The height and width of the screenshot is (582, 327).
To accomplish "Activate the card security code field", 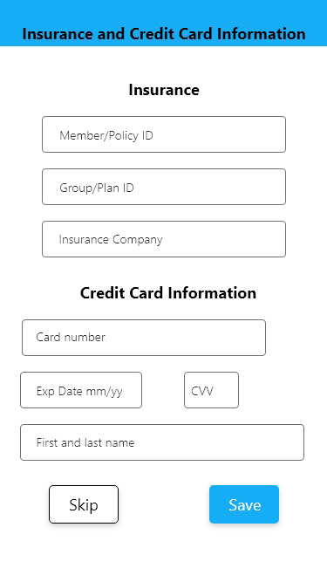I will (x=211, y=390).
